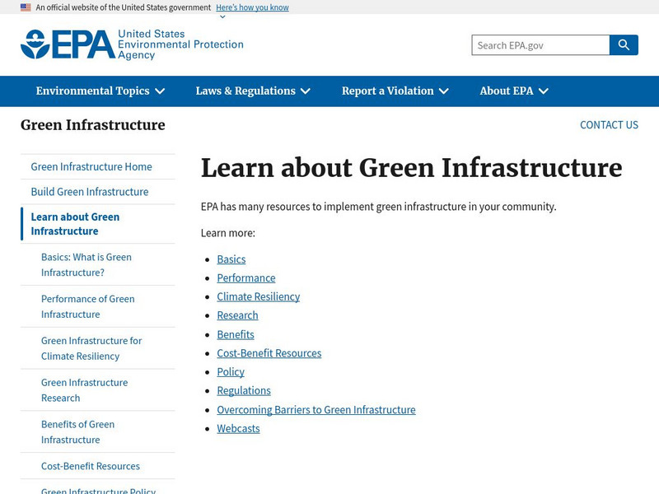
Task: Click the Webcasts link
Action: tap(237, 428)
